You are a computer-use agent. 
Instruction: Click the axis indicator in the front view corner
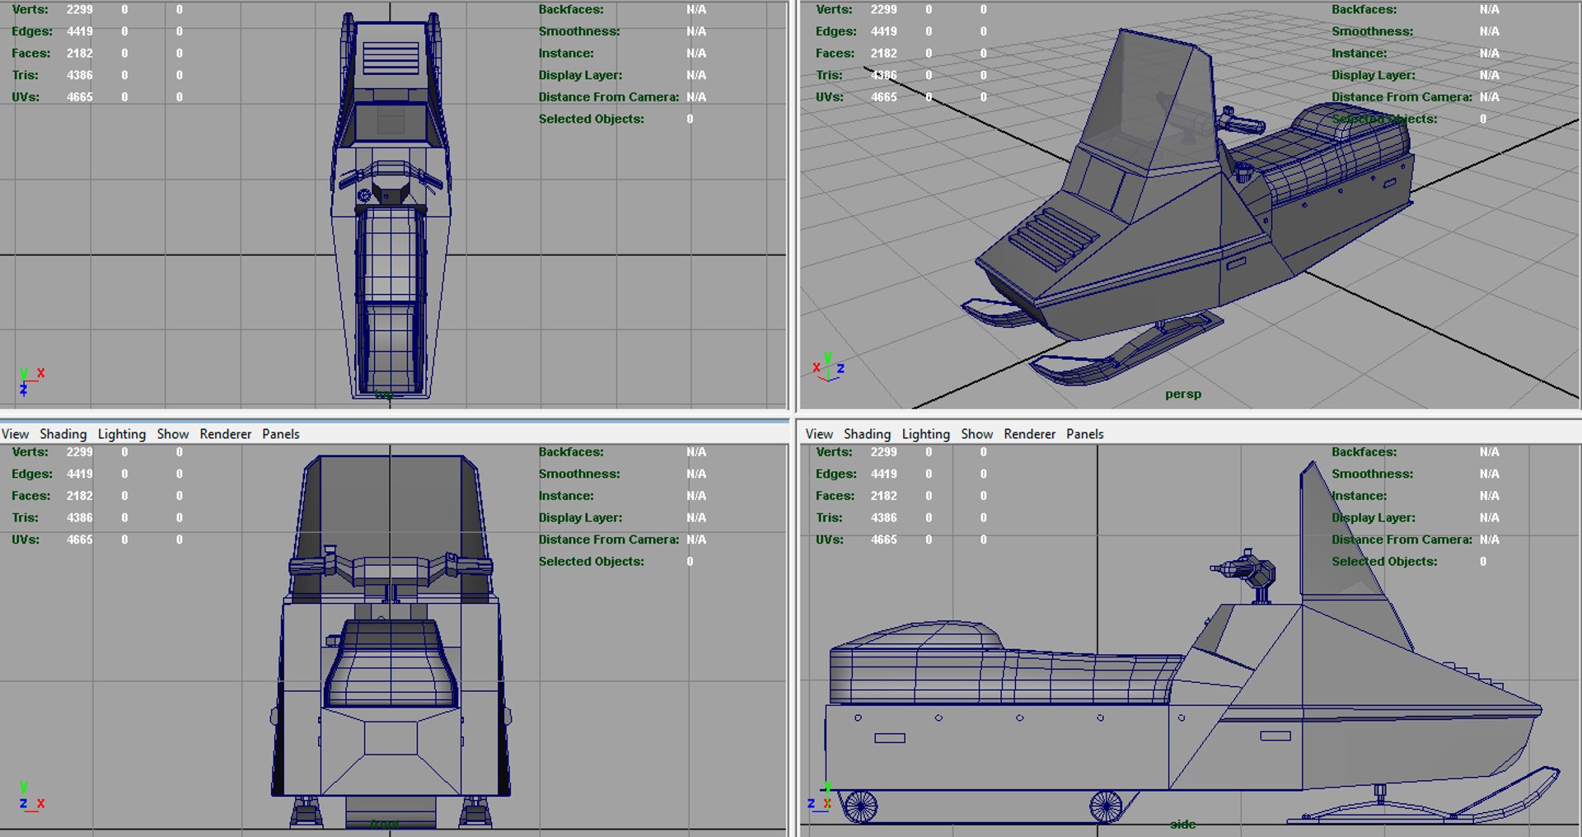(x=31, y=797)
